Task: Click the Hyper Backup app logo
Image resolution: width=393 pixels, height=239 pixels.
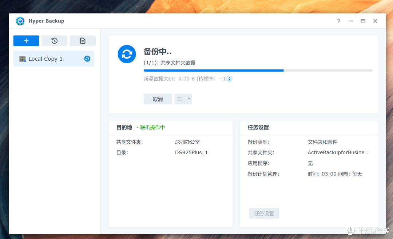Action: tap(20, 21)
